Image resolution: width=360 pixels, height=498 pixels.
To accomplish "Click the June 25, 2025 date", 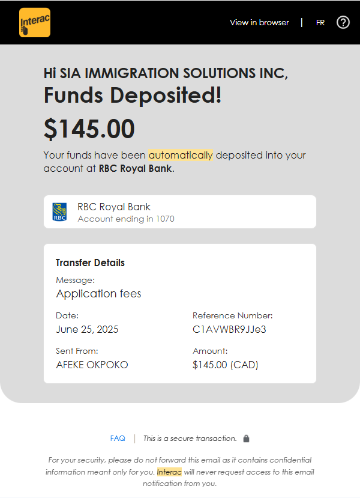I will click(87, 329).
